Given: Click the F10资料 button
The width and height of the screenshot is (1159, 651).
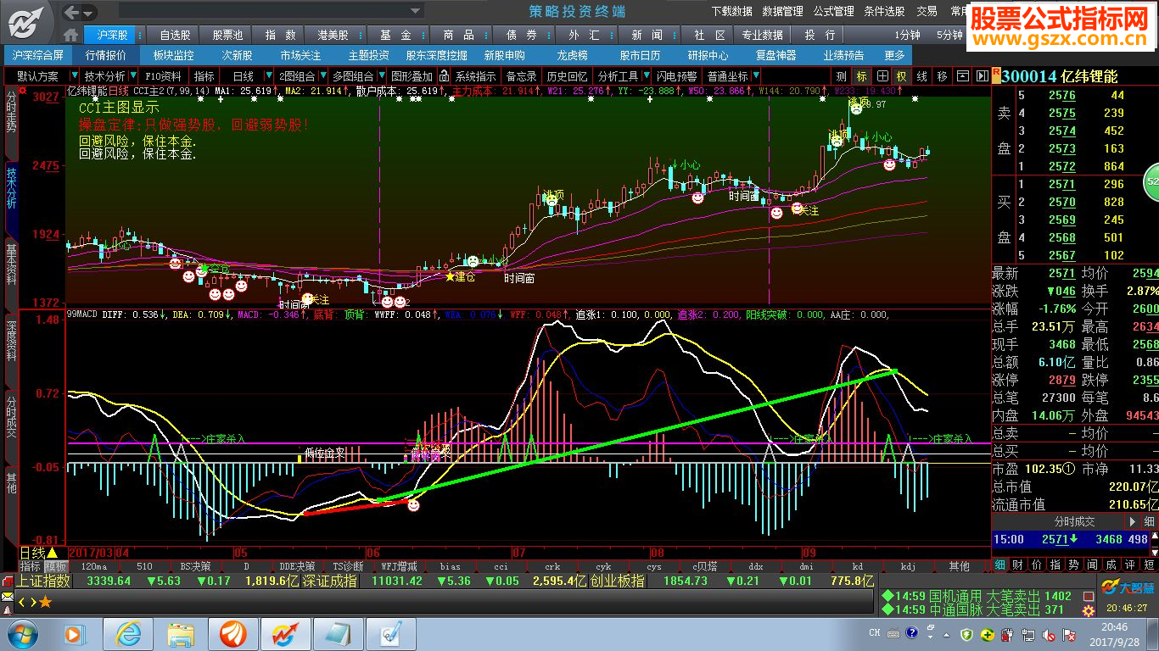Looking at the screenshot, I should (163, 76).
